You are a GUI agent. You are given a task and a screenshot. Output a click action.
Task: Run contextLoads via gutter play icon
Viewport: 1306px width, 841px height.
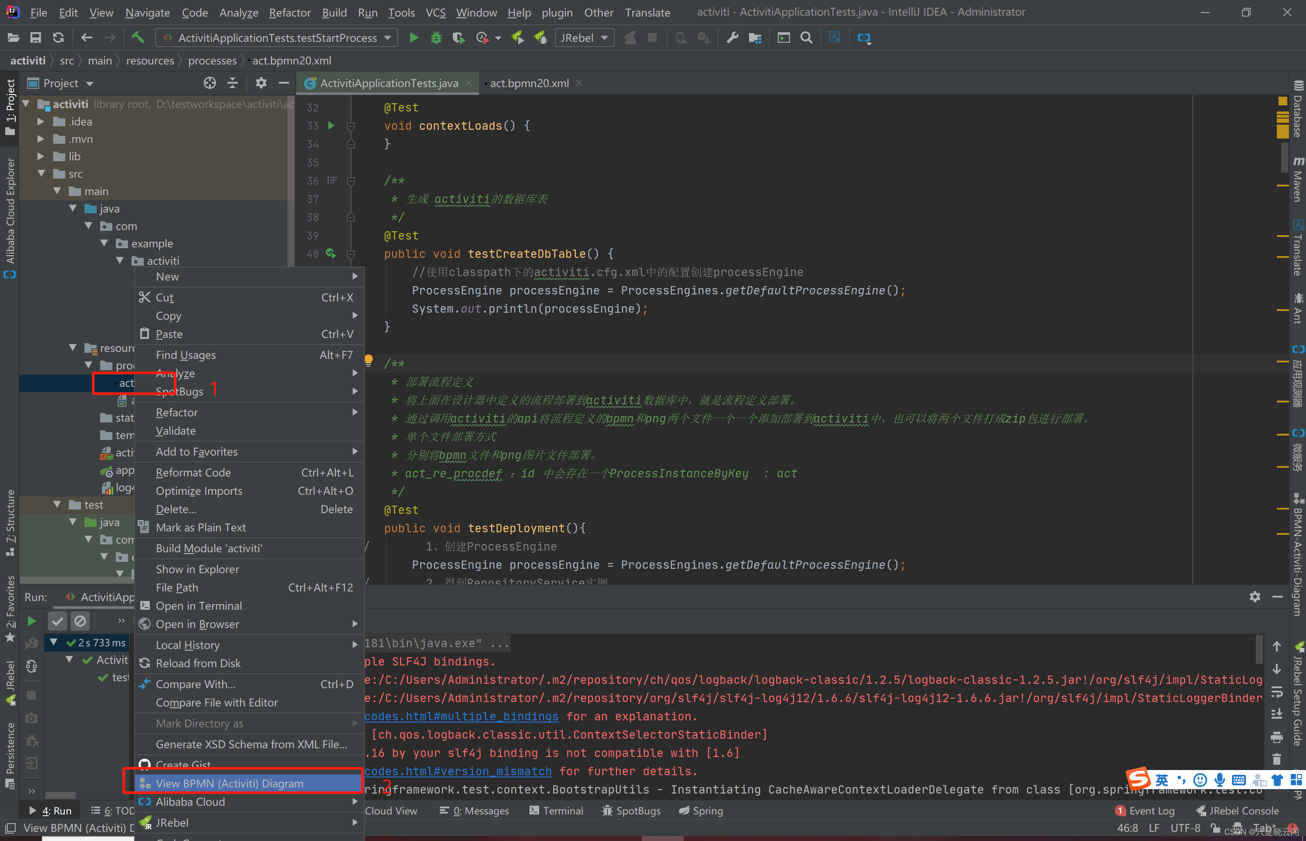(331, 125)
